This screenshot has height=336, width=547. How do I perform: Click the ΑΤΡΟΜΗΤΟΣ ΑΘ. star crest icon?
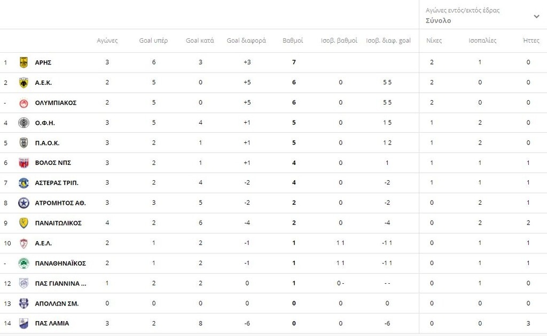coord(24,203)
